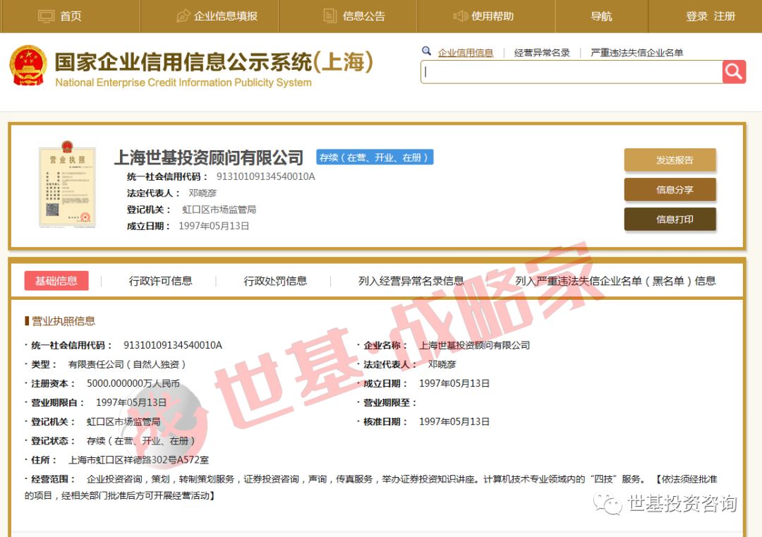Focus the enterprise search input field
Screen dimensions: 762x537
tap(571, 72)
